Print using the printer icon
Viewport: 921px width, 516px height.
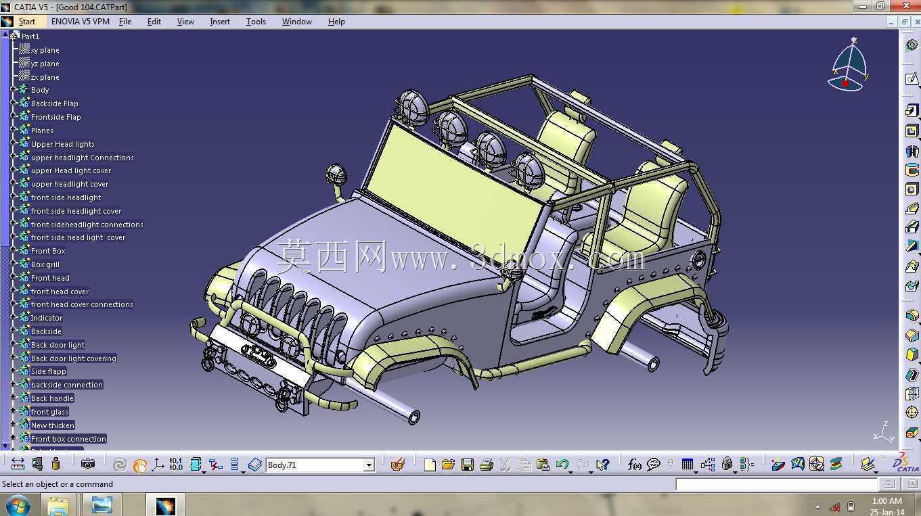pos(486,465)
